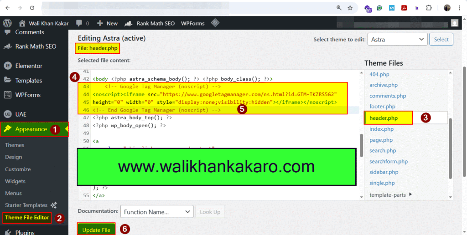
Task: Click the browser forward arrow
Action: 20,8
